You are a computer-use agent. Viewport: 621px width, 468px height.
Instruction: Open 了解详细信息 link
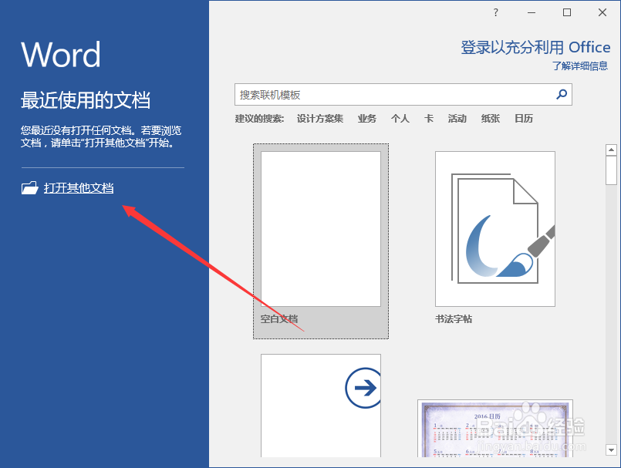point(580,66)
